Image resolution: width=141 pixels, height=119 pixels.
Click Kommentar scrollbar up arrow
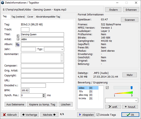coord(62,55)
